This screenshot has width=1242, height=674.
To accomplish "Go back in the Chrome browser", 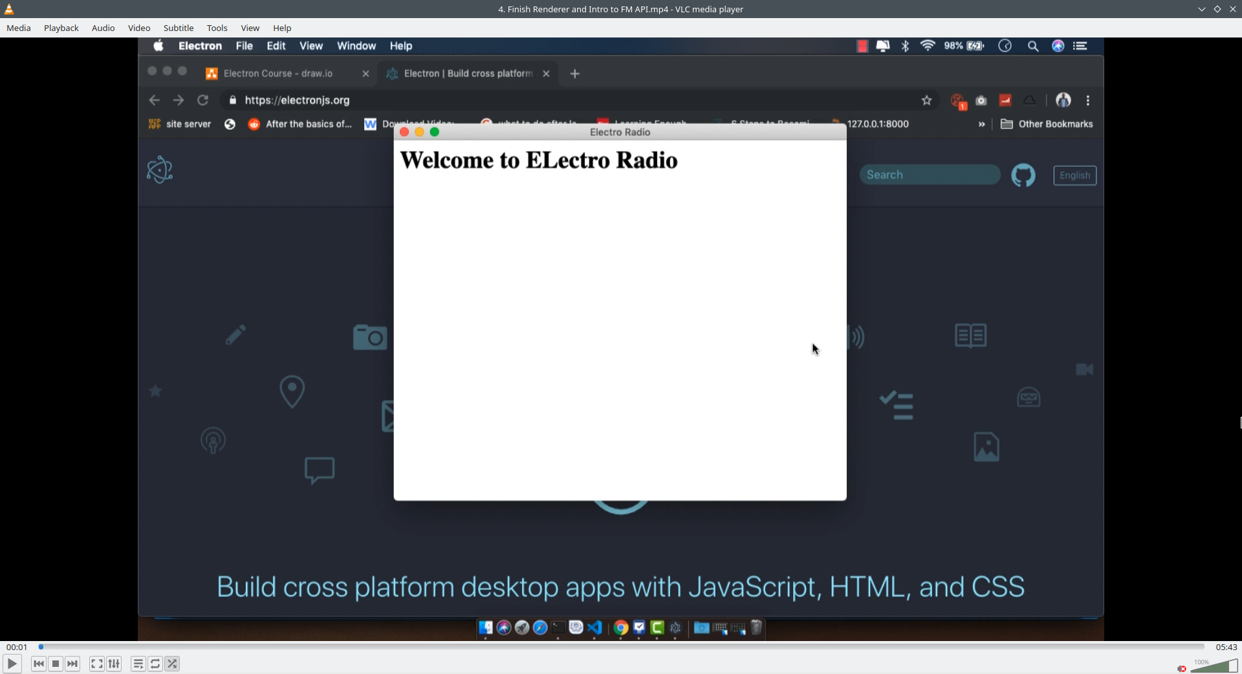I will (x=154, y=100).
